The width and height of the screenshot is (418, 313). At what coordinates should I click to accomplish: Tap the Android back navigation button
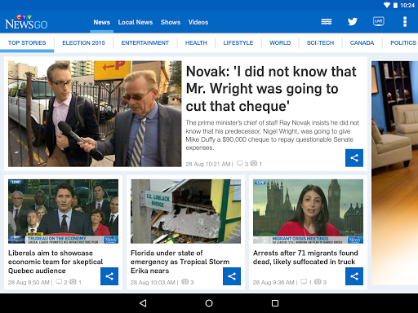(143, 303)
